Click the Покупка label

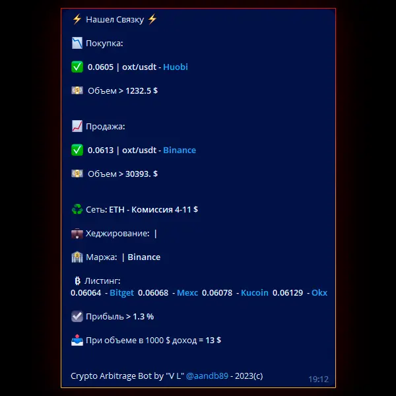pyautogui.click(x=104, y=43)
